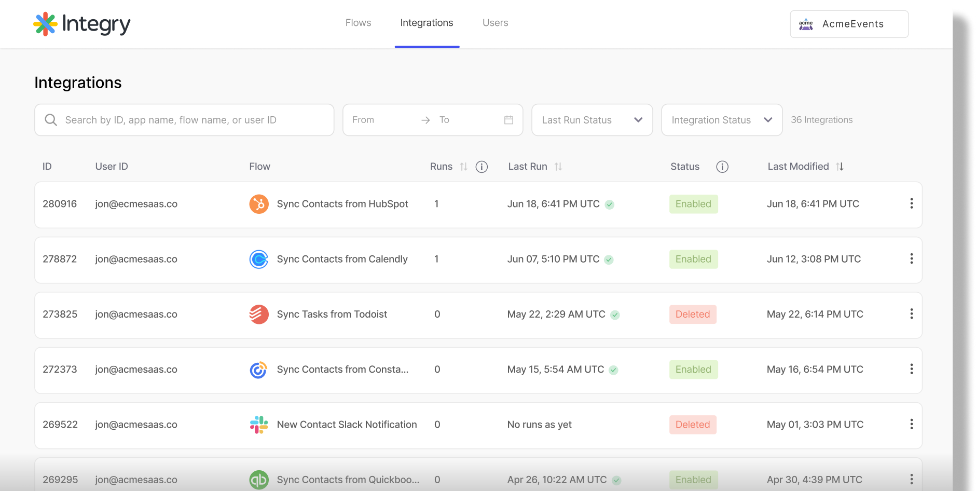Click the info icon next to Status column
This screenshot has height=491, width=976.
coord(722,167)
